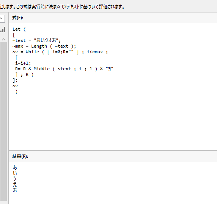217x204 pixels.
Task: Click the '~text = "あいうえお";' line
Action: coord(36,40)
